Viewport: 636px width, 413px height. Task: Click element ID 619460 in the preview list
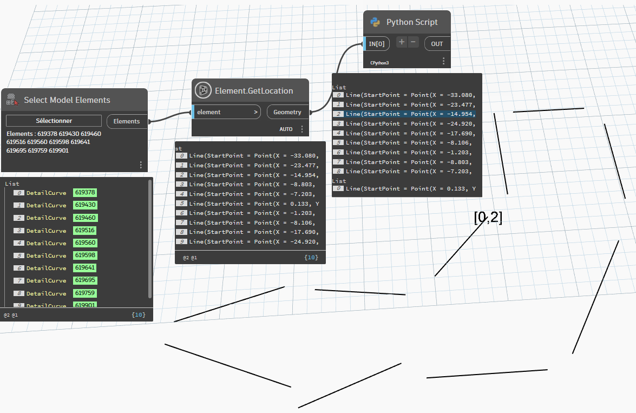pos(85,218)
